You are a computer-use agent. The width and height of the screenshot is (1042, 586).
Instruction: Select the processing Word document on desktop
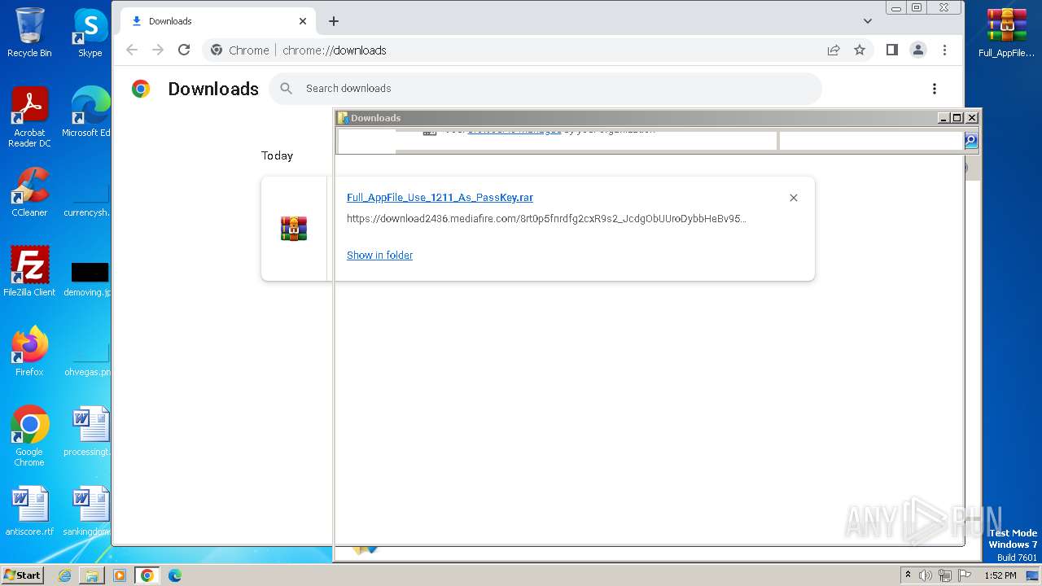tap(89, 431)
